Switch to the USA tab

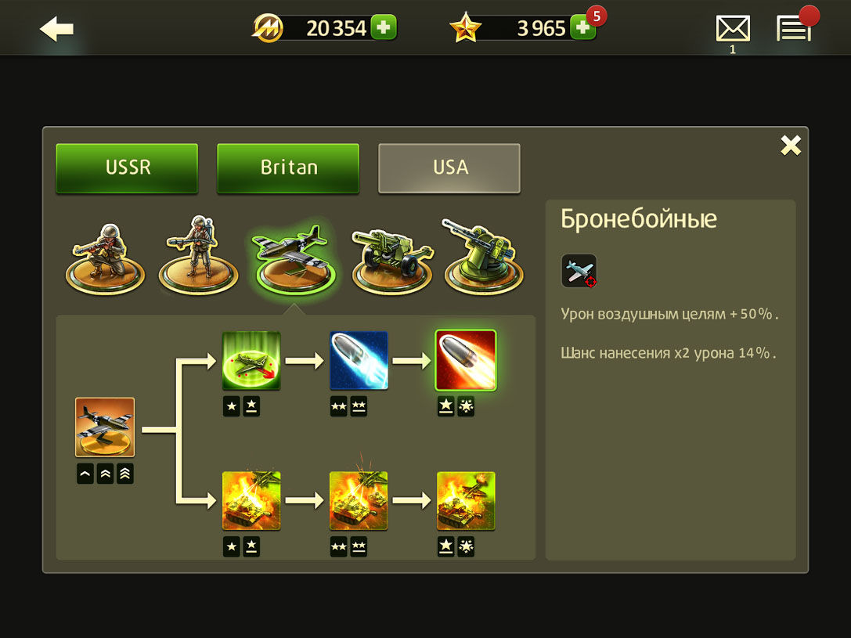click(449, 168)
